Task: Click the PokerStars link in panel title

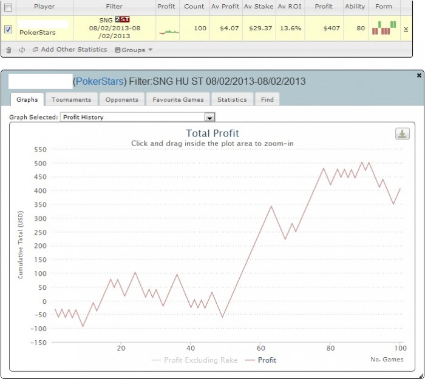Action: pyautogui.click(x=99, y=81)
